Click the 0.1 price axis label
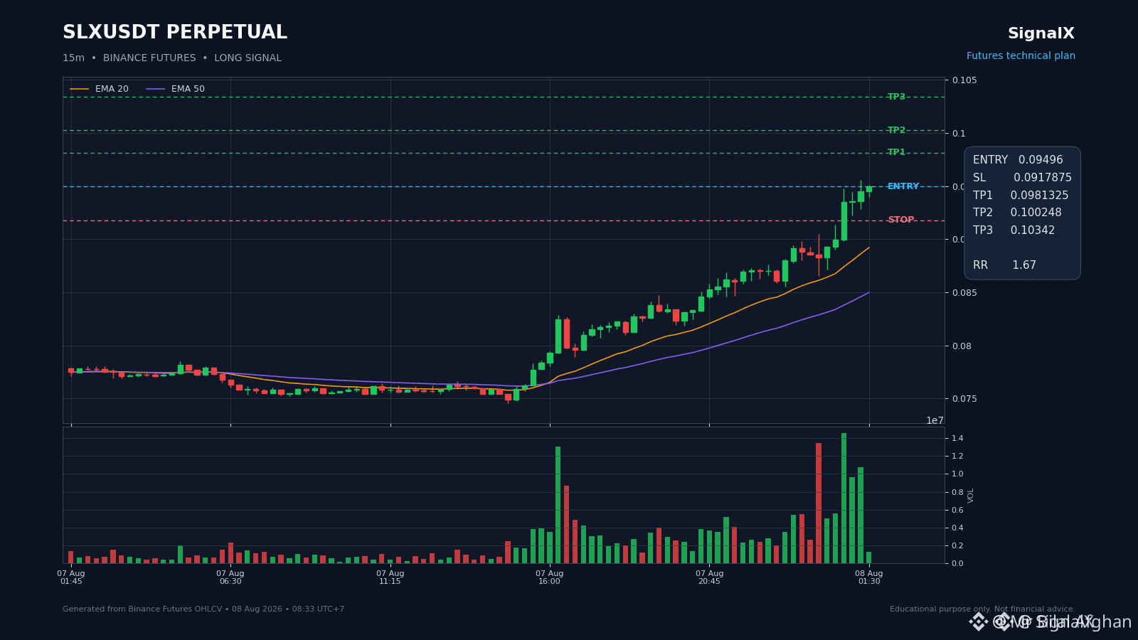 [959, 134]
